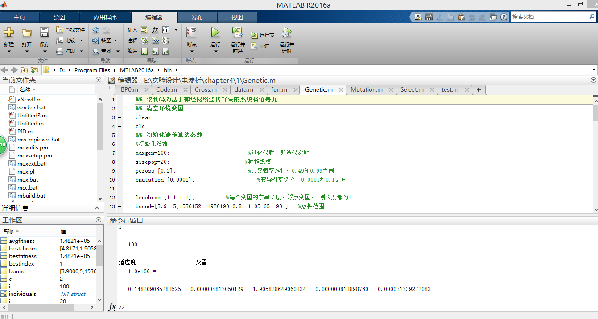Run the script with green Run arrow

point(215,32)
